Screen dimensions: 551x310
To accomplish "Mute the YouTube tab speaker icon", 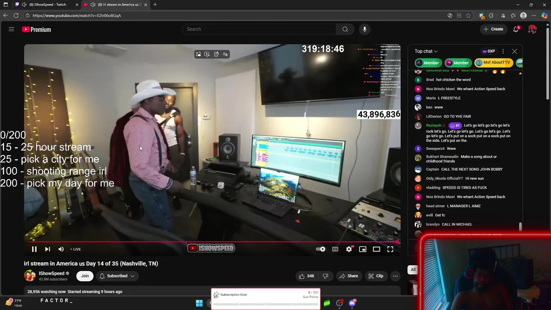I will point(93,5).
